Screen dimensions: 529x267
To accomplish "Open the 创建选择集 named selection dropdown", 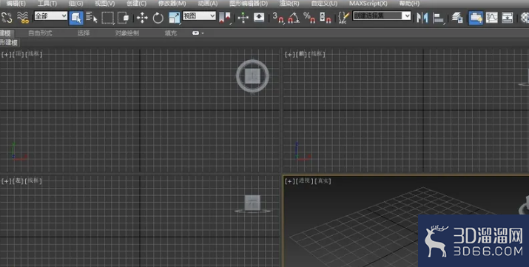I will (x=382, y=16).
